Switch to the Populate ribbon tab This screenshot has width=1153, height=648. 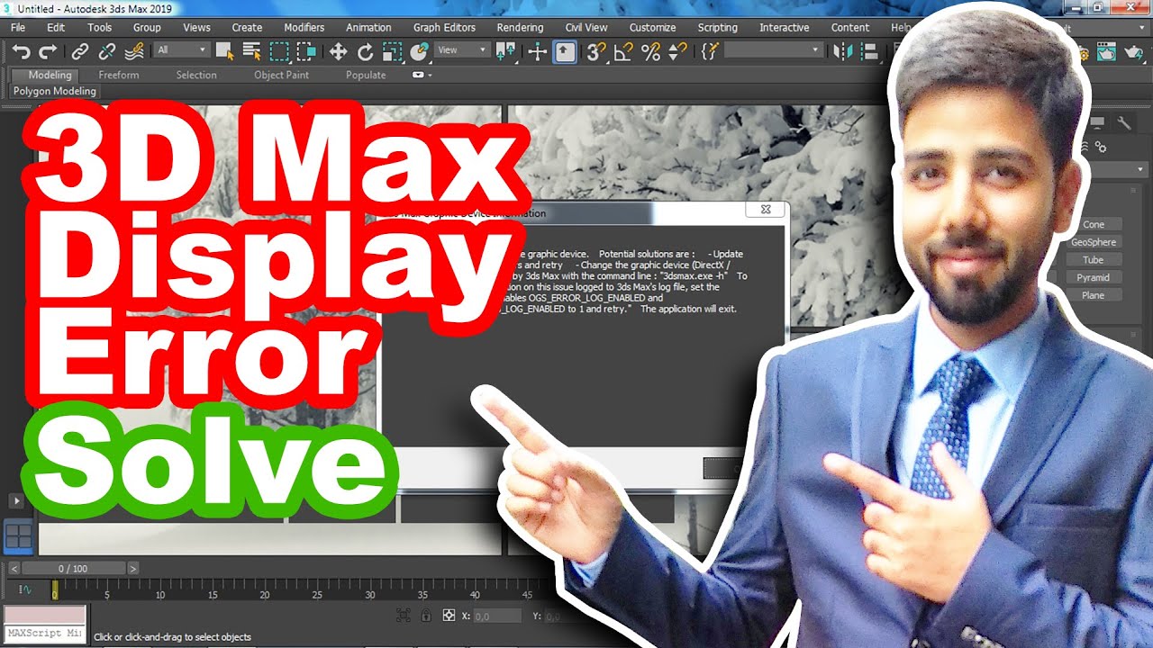point(366,76)
